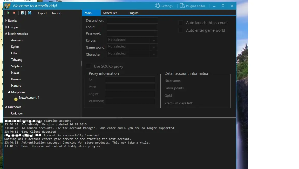Click the blue X delete account icon

click(30, 13)
